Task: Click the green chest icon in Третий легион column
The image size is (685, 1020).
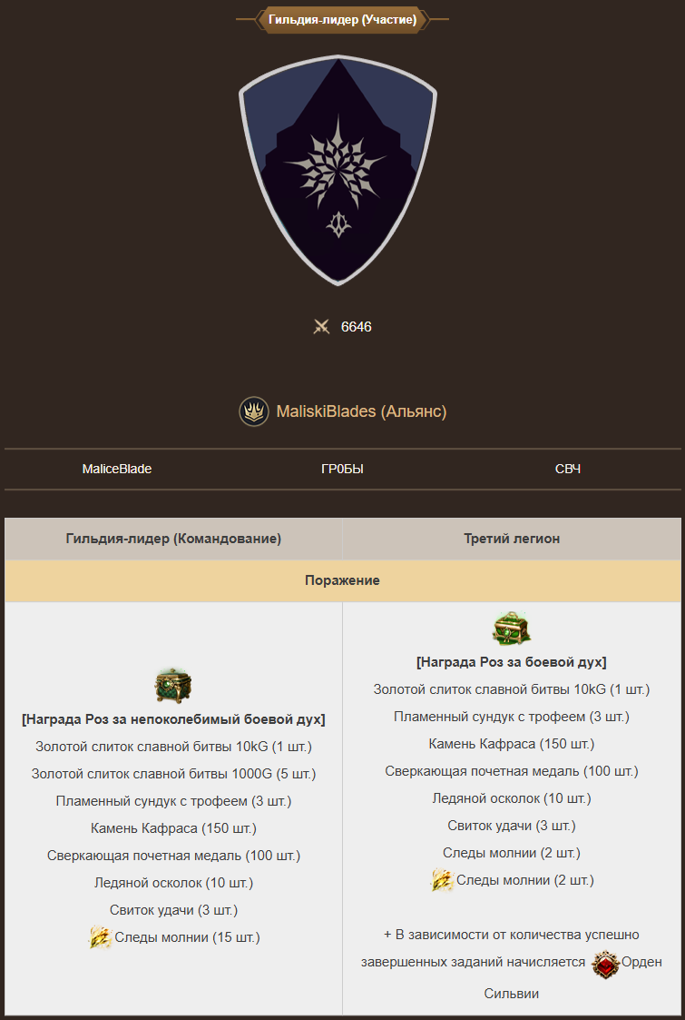Action: (512, 628)
